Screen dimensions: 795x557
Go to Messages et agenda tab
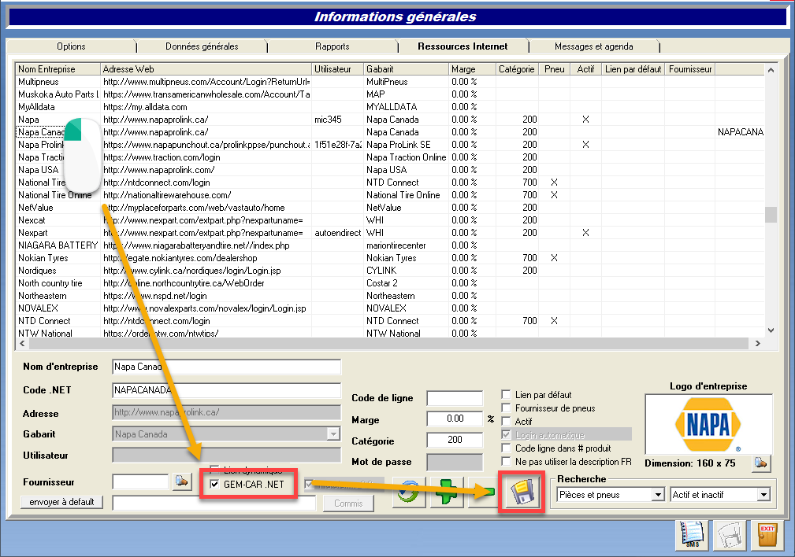(x=594, y=46)
